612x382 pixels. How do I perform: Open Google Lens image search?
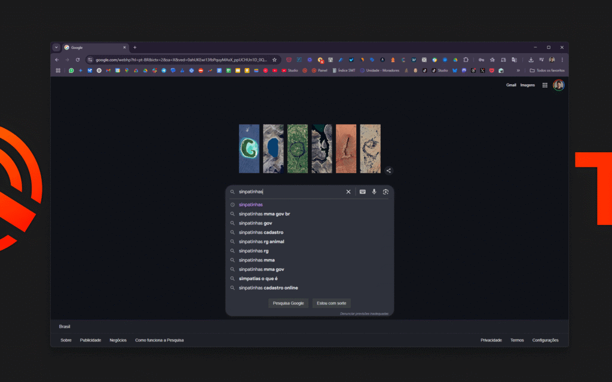(x=385, y=192)
